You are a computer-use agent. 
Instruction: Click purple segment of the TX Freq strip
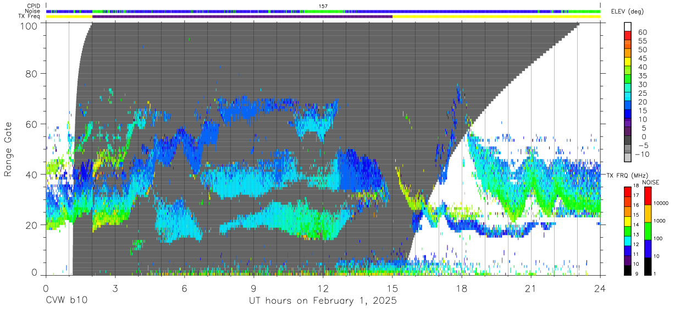point(242,17)
